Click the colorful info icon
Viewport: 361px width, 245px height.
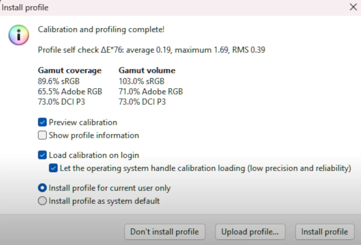[18, 35]
